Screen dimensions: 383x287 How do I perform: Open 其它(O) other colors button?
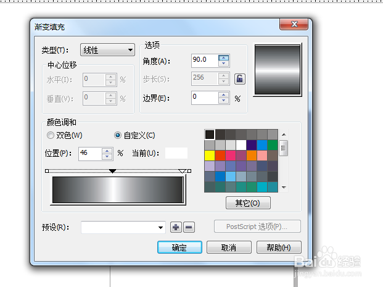tap(248, 203)
